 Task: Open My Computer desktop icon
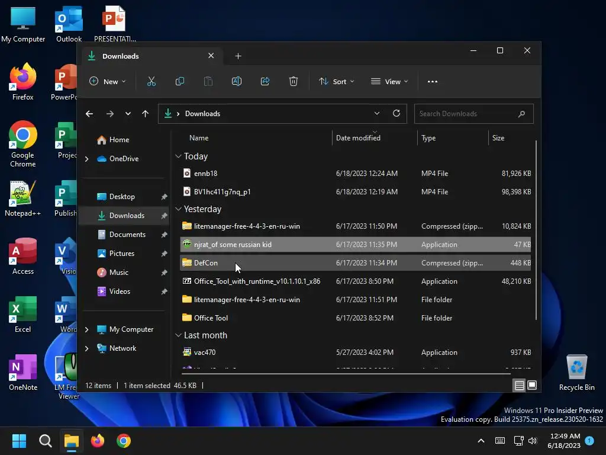point(23,24)
